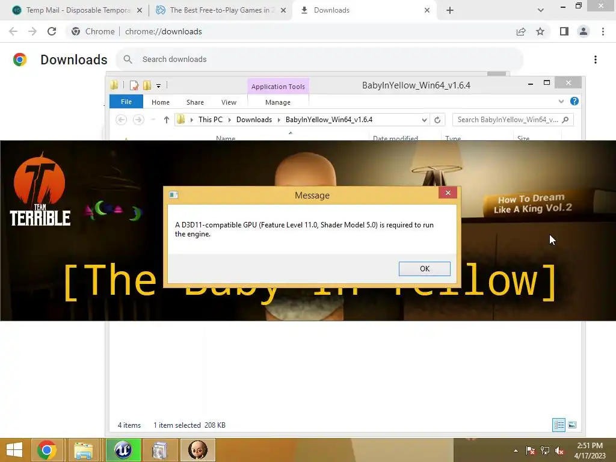Image resolution: width=616 pixels, height=462 pixels.
Task: Open the Action Center flag icon
Action: (x=531, y=451)
